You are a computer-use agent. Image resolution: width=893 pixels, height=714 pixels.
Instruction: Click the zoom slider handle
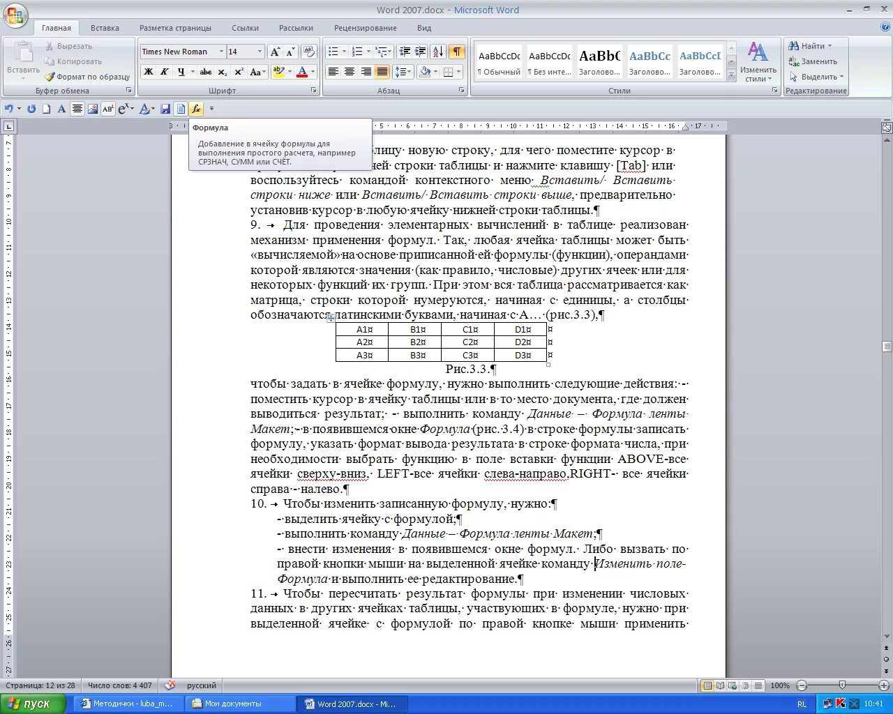pos(842,685)
